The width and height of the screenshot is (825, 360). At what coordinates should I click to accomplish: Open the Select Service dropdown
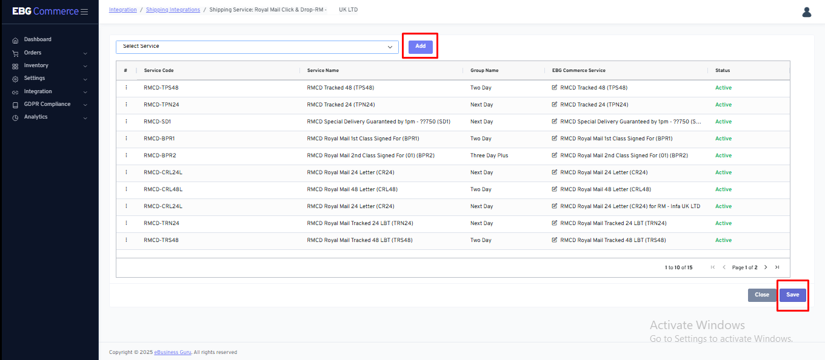[257, 47]
